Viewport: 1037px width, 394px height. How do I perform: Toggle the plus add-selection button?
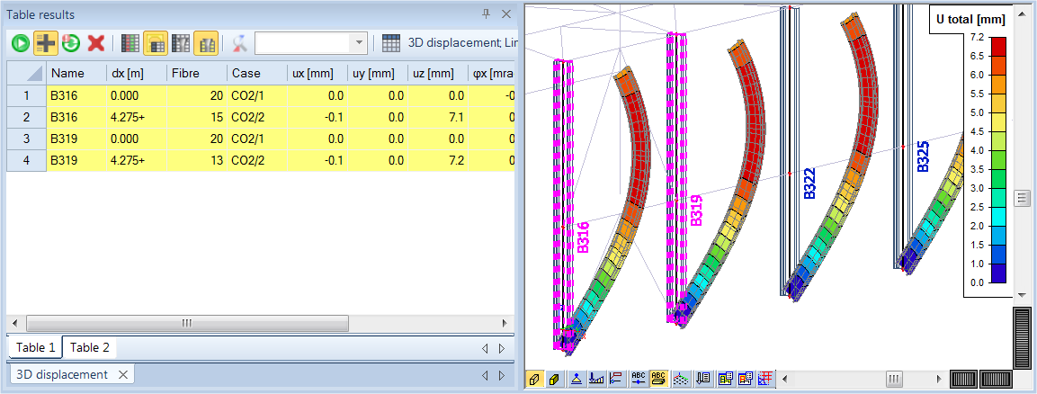click(45, 43)
